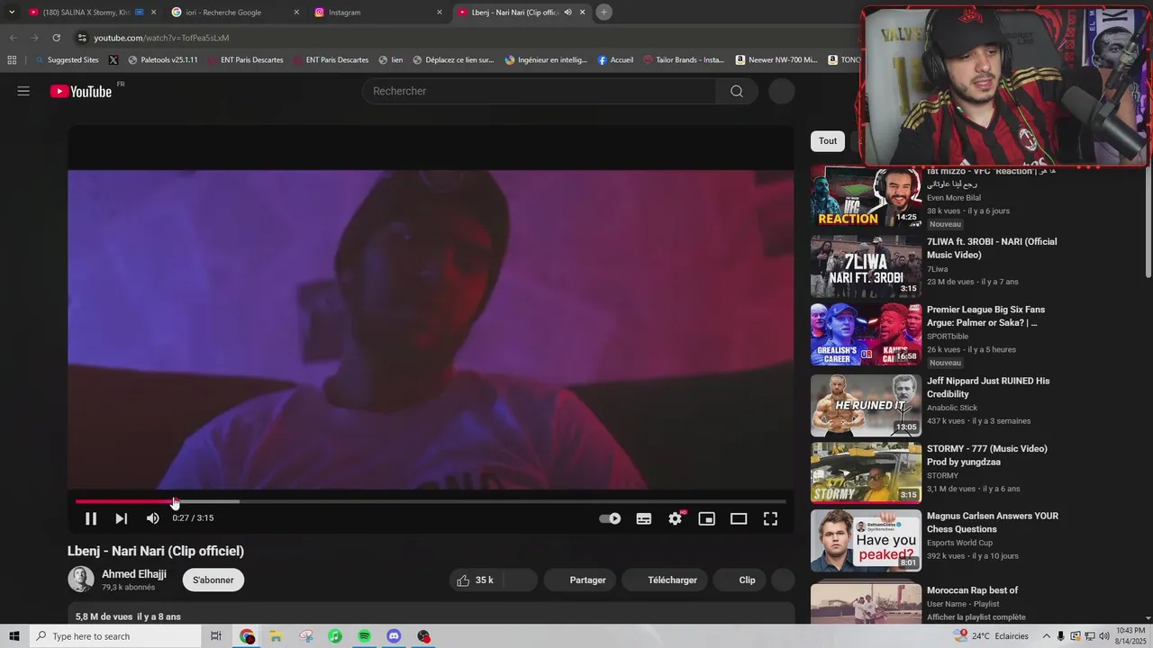Pause the video with the pause button
Screen dimensions: 1153x648
pos(91,518)
